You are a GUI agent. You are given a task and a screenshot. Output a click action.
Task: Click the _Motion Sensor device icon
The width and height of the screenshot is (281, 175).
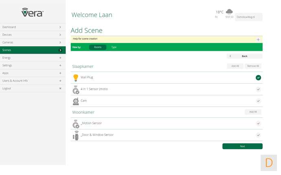pos(76,124)
